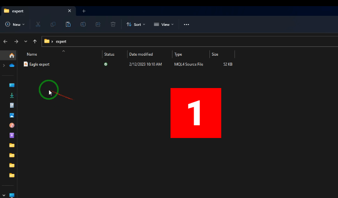This screenshot has width=338, height=198.
Task: Open the Pictures folder in sidebar
Action: [x=12, y=115]
